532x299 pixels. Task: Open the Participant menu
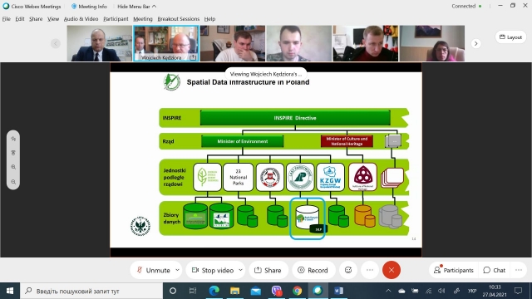pyautogui.click(x=116, y=19)
